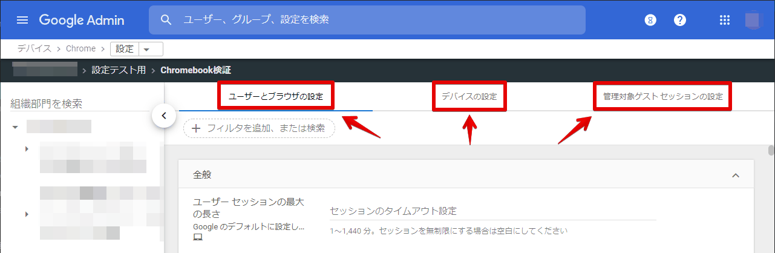Image resolution: width=775 pixels, height=253 pixels.
Task: Switch to デバイスの設定 tab
Action: point(469,97)
